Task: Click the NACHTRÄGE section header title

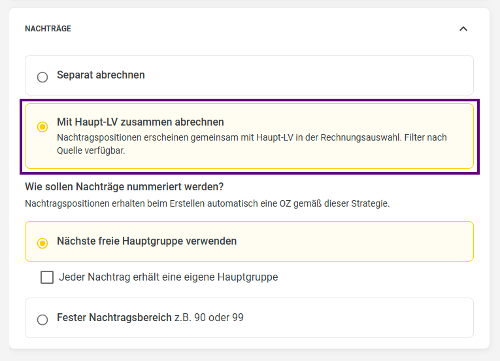Action: coord(48,29)
